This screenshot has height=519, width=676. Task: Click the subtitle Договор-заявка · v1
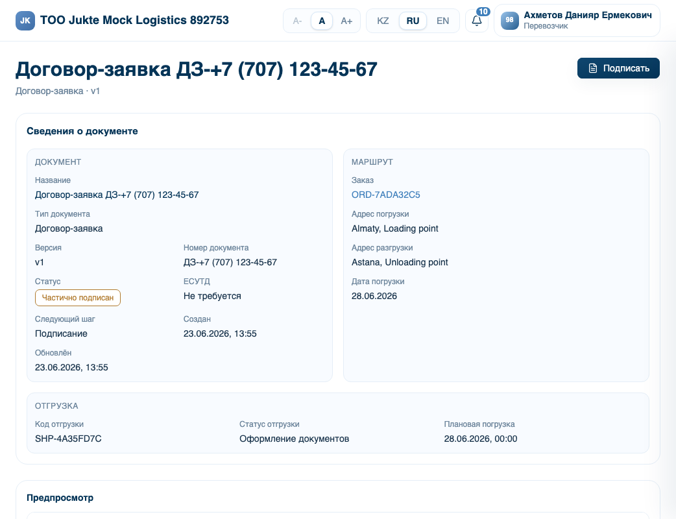[x=58, y=91]
